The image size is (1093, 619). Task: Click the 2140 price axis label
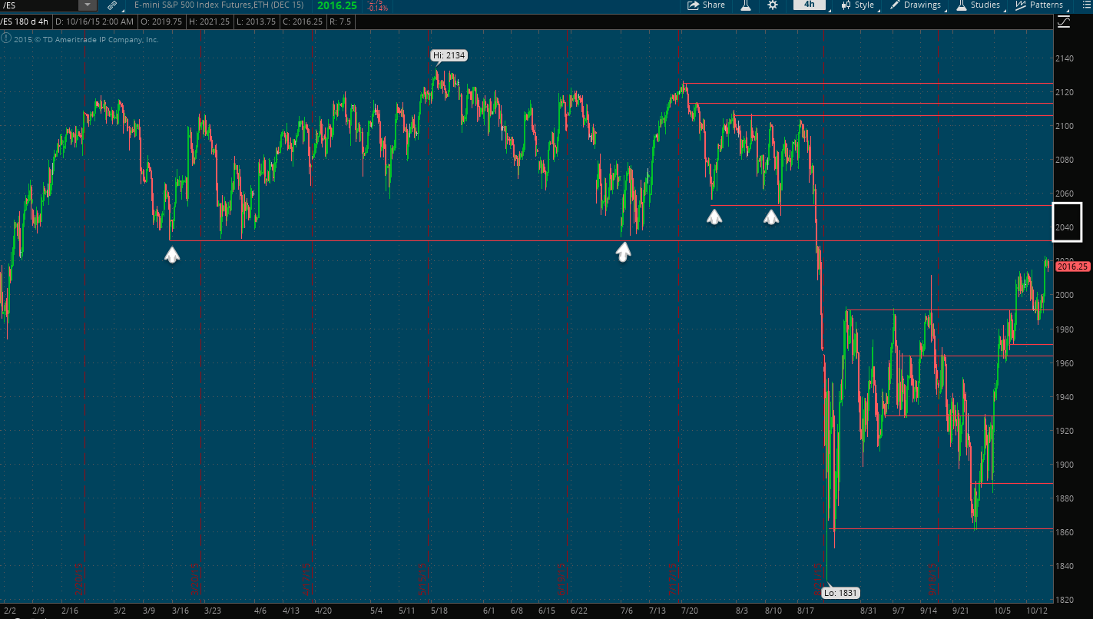point(1064,58)
